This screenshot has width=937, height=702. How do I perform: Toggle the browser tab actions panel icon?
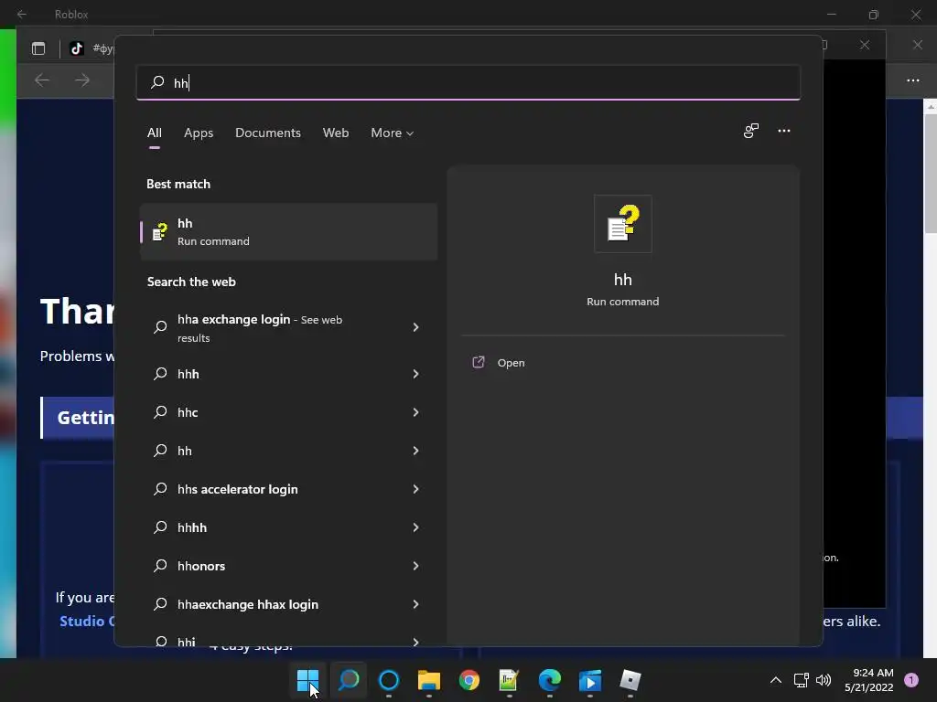pos(38,48)
